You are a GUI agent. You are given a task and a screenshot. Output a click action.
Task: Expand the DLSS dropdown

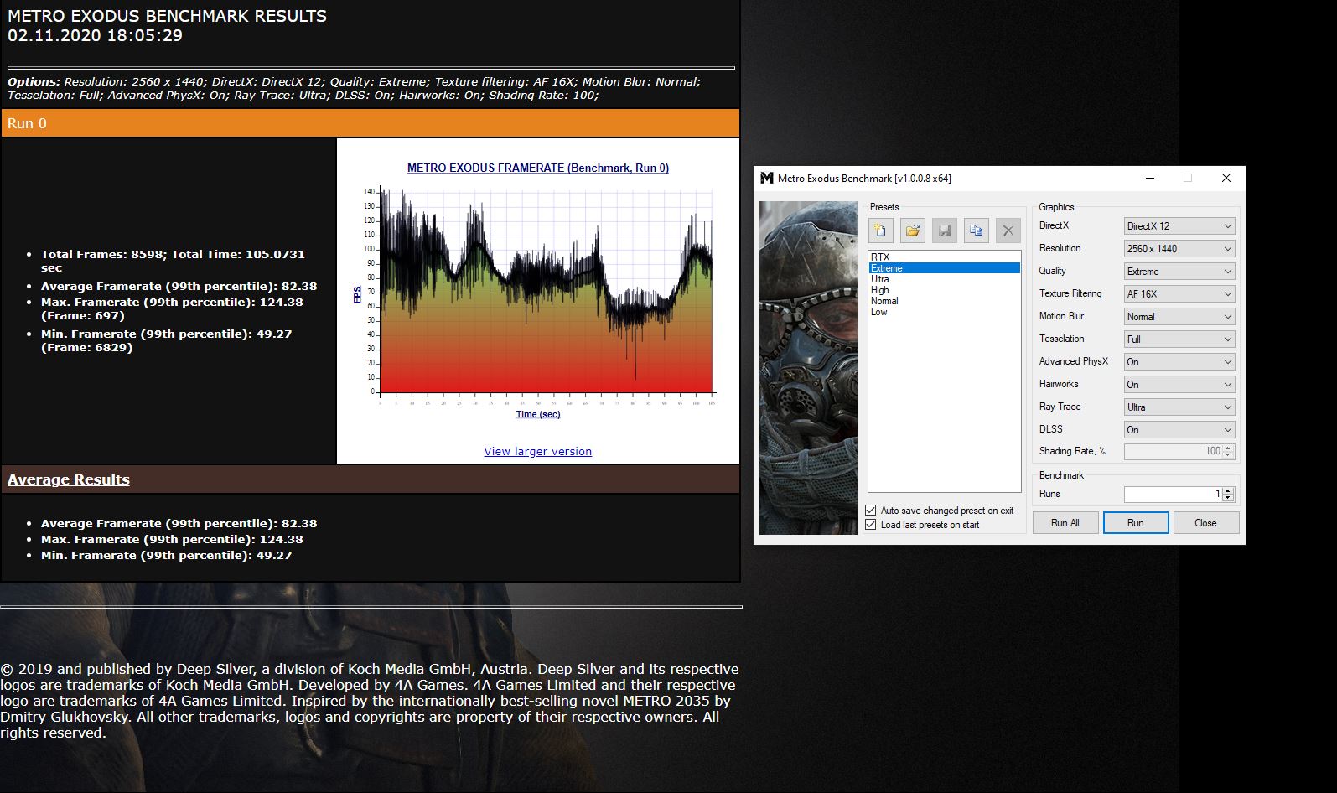click(1179, 430)
